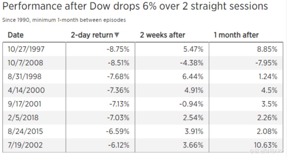Click the -4.38% two weeks after value

click(192, 63)
